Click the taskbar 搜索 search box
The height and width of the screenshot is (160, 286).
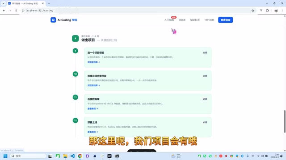28,156
